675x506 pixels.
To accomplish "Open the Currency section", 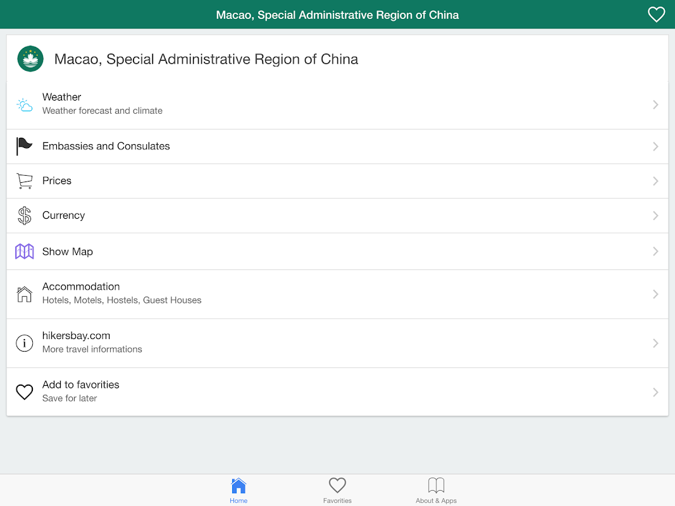I will coord(338,216).
